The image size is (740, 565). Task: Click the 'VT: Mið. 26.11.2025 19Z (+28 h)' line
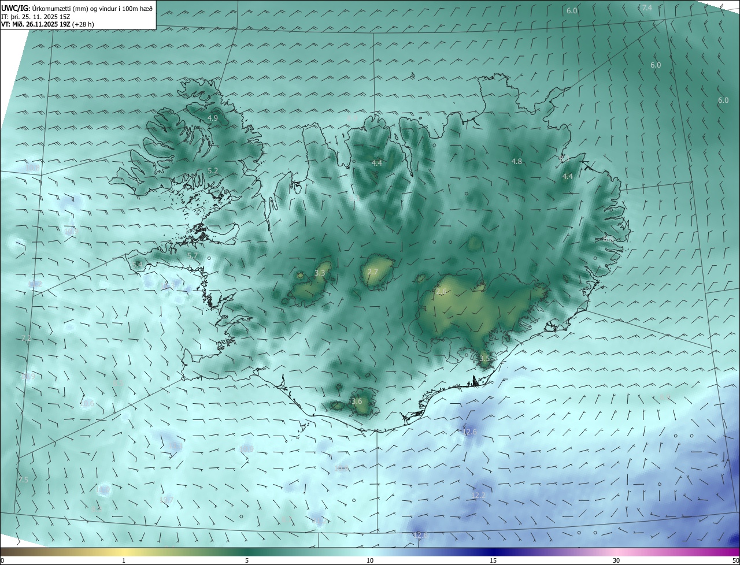(x=47, y=24)
